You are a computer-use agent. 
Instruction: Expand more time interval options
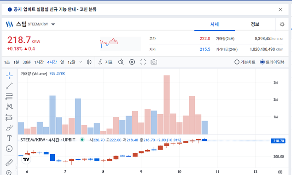pos(81,62)
